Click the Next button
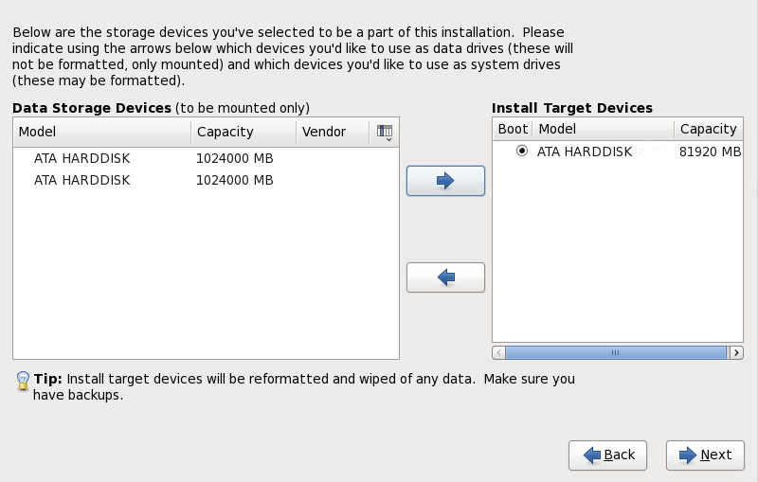Image resolution: width=758 pixels, height=482 pixels. 704,455
